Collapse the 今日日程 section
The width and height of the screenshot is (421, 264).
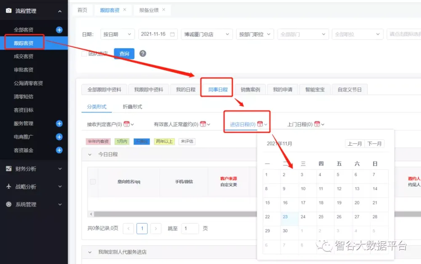(90, 155)
